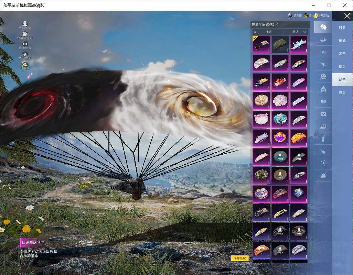Click the 仙逆降落伞 item name label
The height and width of the screenshot is (275, 353).
click(31, 242)
